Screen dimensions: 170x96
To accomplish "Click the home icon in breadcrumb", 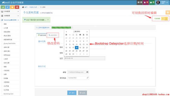I will click(x=23, y=7).
